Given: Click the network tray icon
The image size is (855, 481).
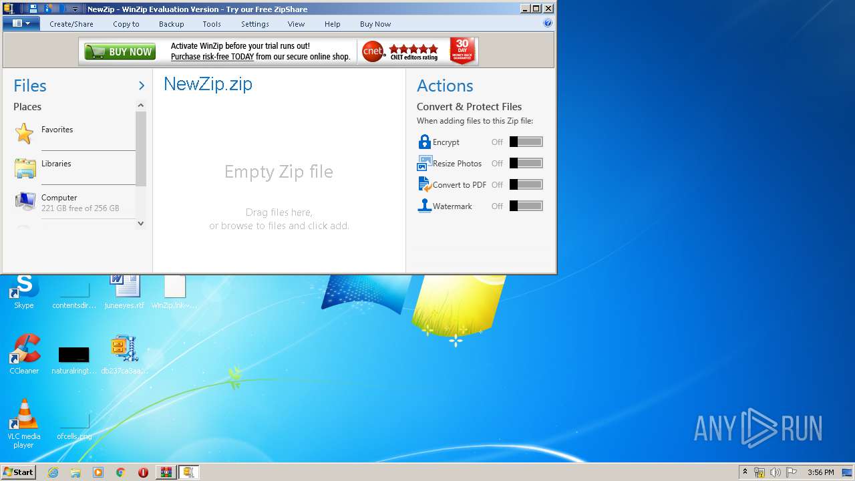Looking at the screenshot, I should point(759,472).
